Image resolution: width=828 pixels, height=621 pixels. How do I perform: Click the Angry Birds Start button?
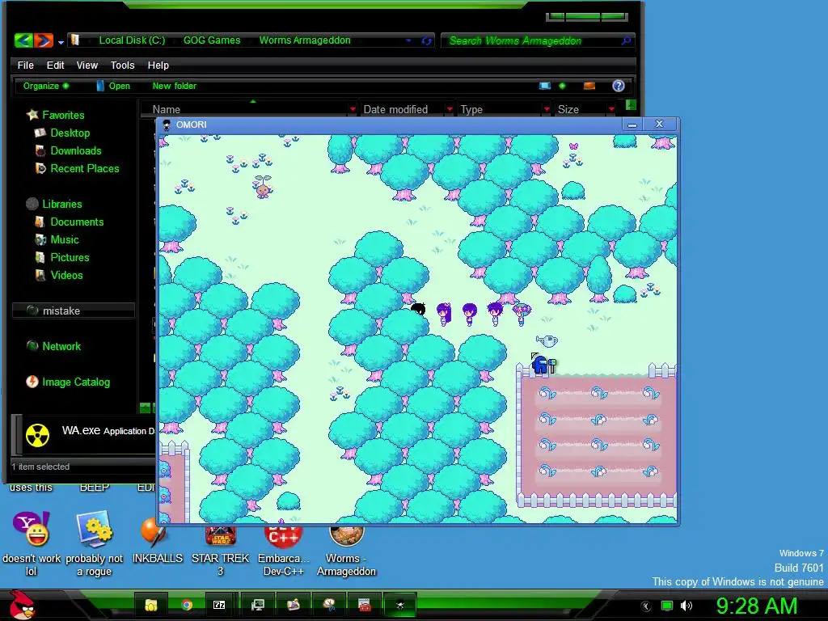pyautogui.click(x=22, y=605)
